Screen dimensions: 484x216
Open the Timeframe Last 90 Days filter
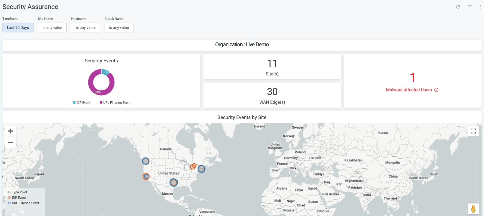[18, 28]
